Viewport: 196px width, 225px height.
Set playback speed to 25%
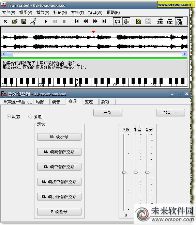(x=160, y=21)
